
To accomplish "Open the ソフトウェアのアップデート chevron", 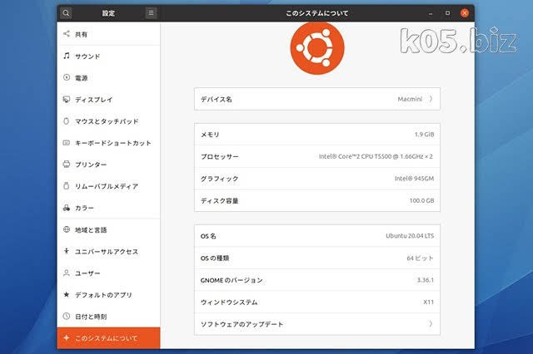I will 431,324.
